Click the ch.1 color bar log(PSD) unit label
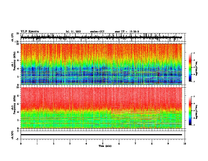The width and height of the screenshot is (208, 161). 197,68
